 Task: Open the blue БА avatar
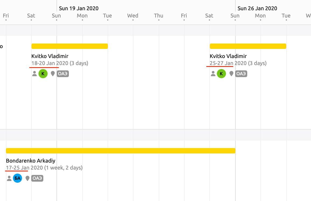(x=17, y=178)
